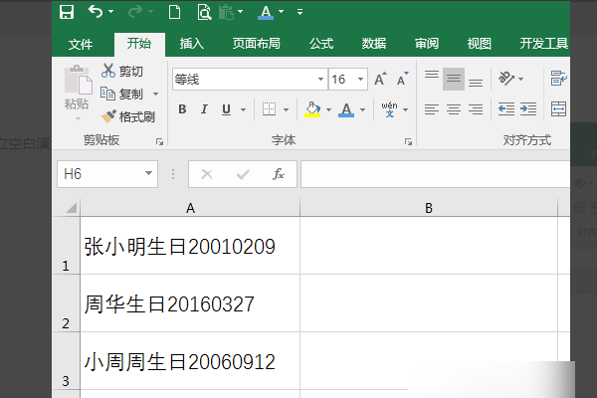
Task: Apply the yellow fill color swatch
Action: [311, 109]
